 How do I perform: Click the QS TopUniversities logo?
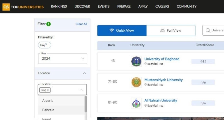pos(23,7)
